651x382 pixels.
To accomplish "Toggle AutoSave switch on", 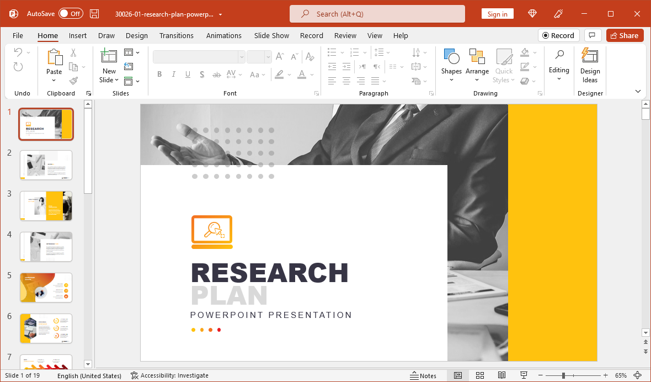I will [x=71, y=14].
